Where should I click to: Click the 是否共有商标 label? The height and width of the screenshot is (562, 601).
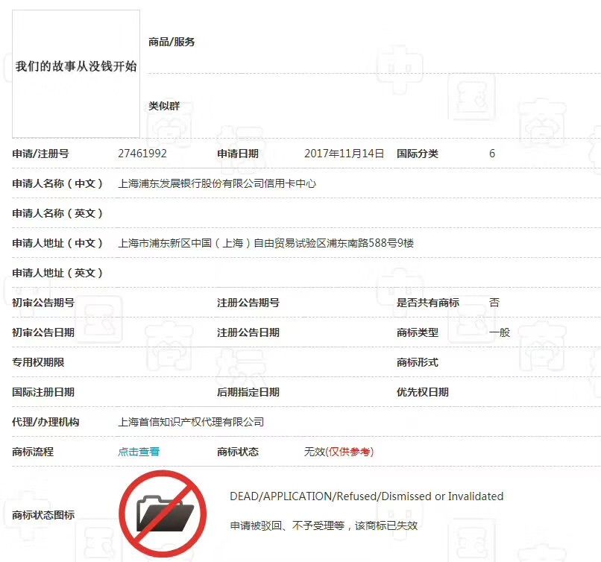[x=428, y=303]
